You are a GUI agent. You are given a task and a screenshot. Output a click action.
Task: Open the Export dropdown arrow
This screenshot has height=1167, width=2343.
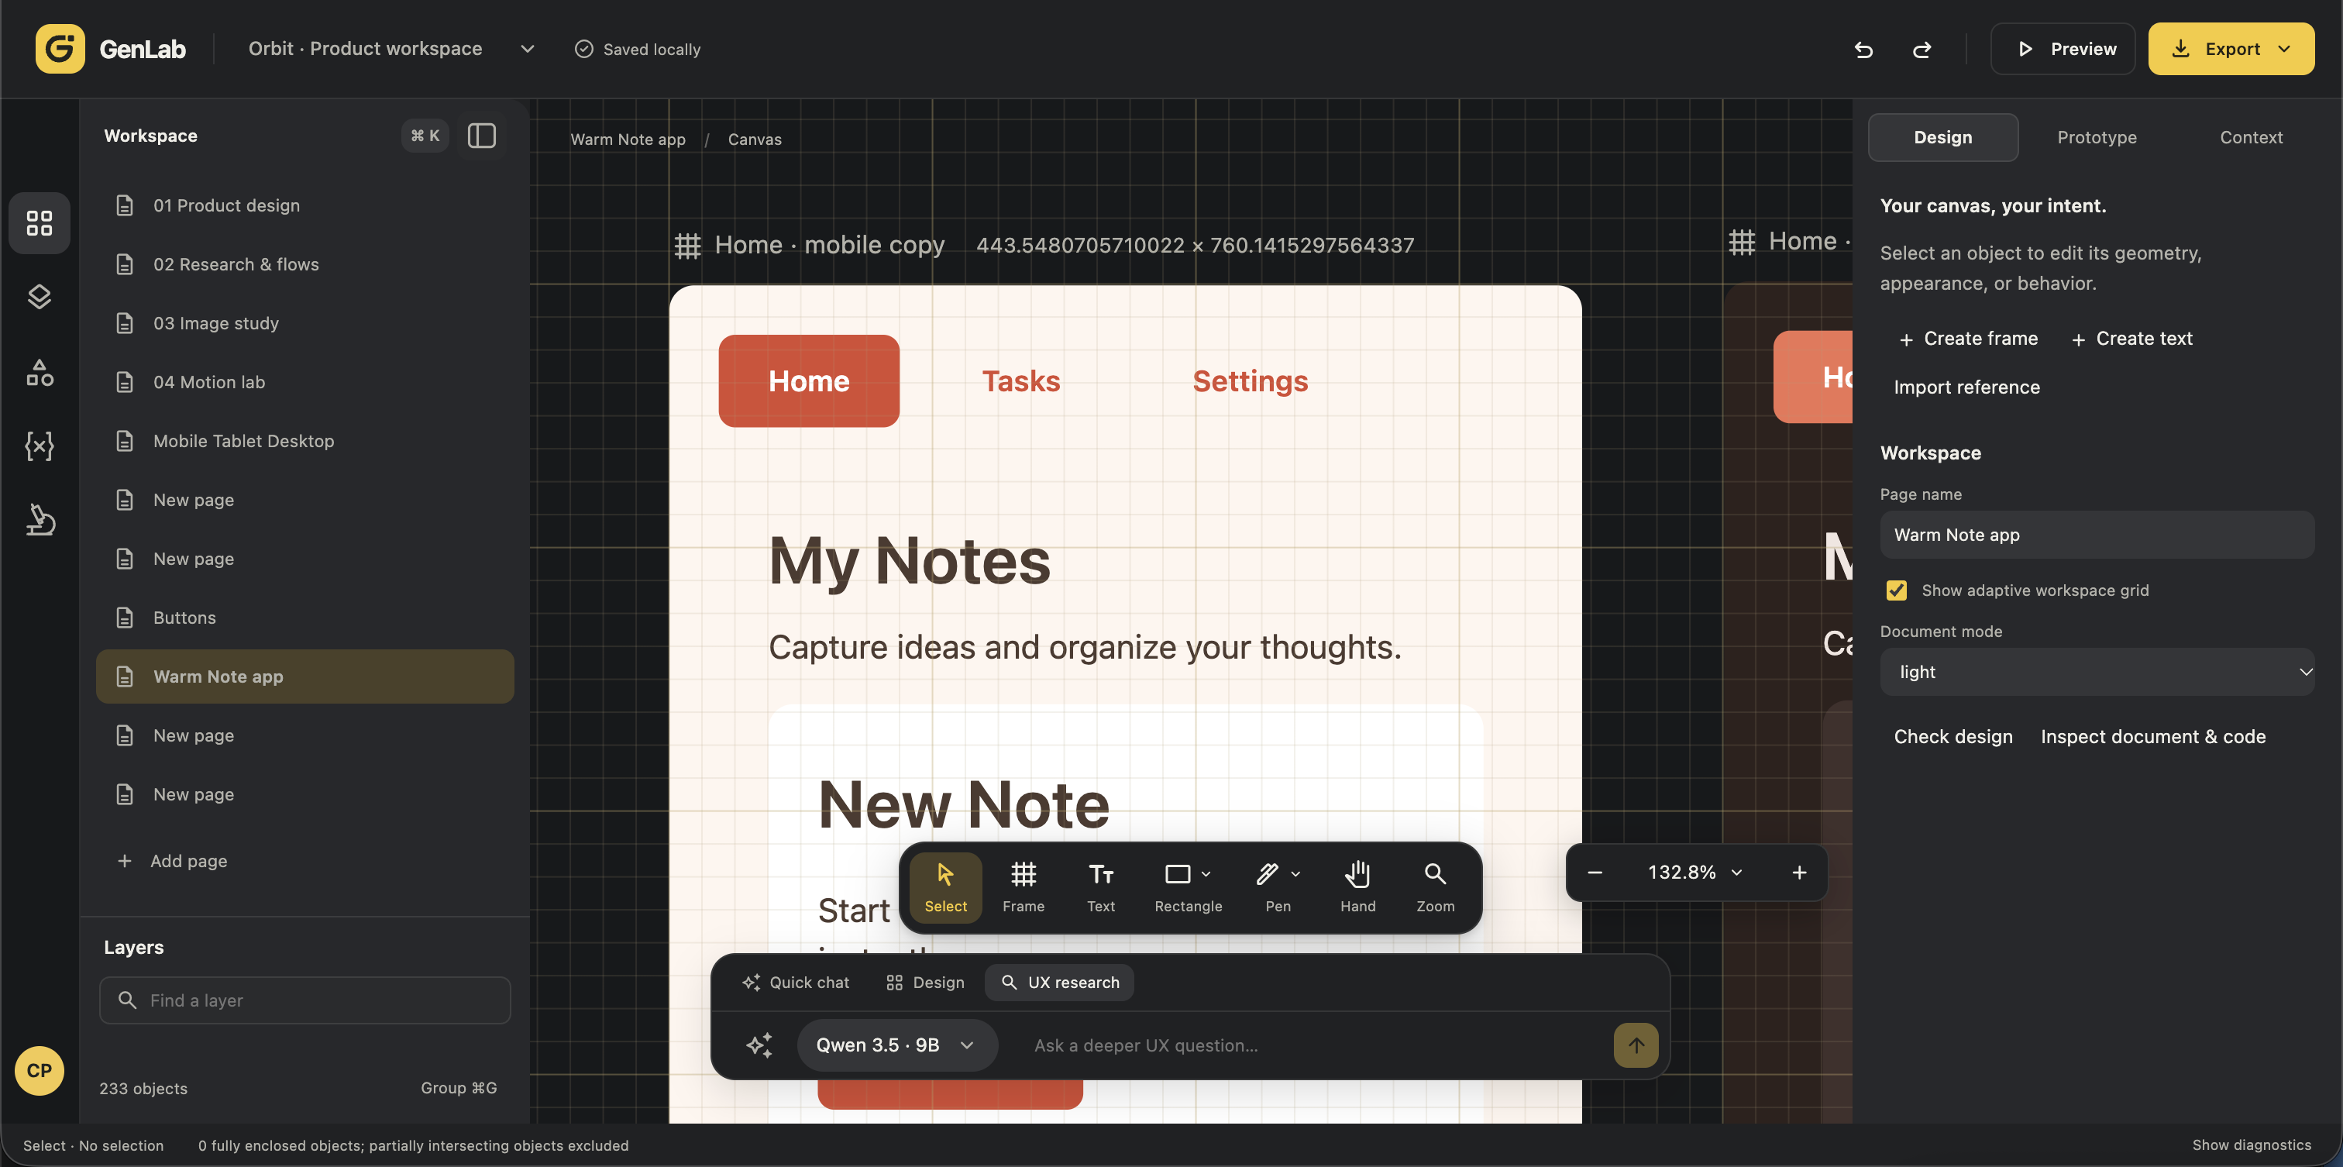[2285, 49]
